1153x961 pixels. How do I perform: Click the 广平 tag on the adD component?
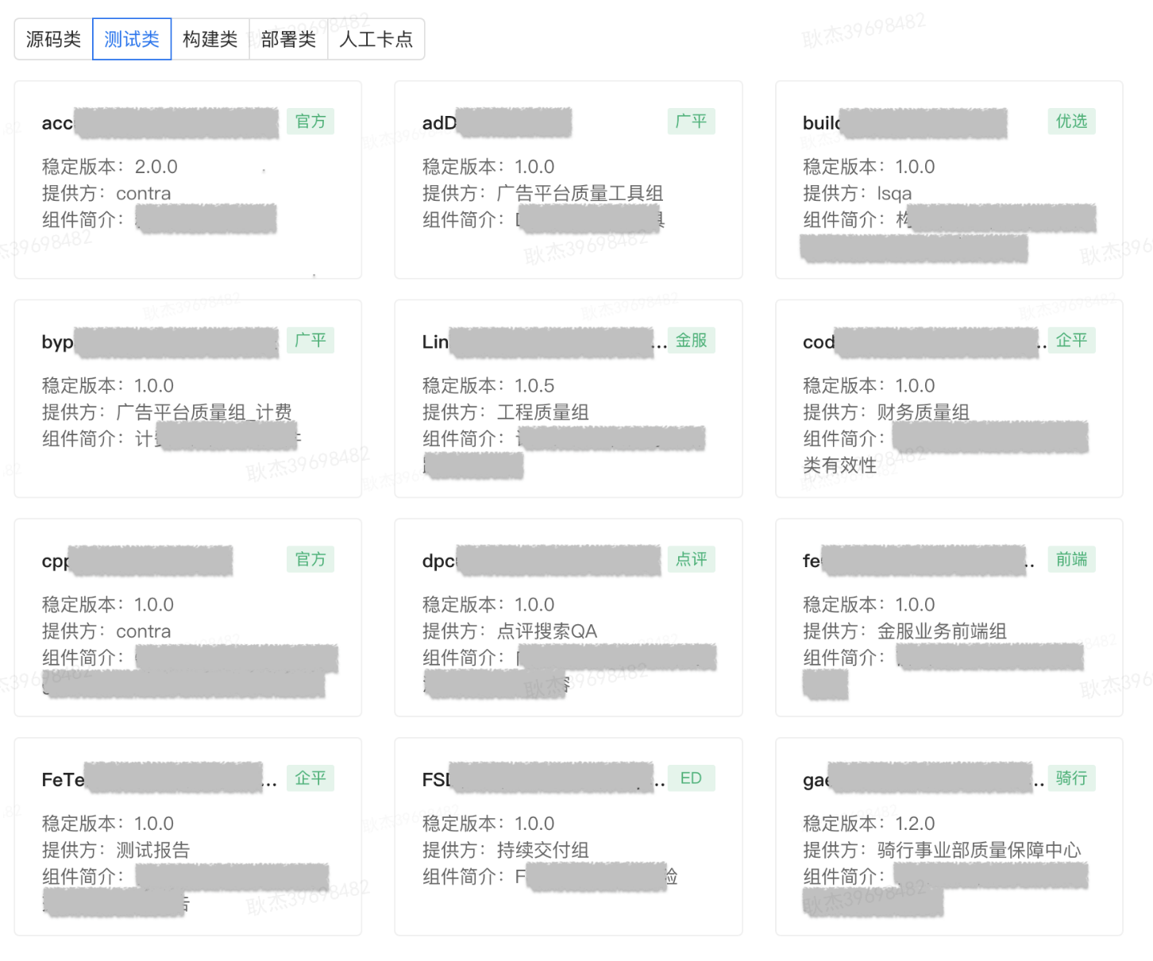click(x=691, y=121)
